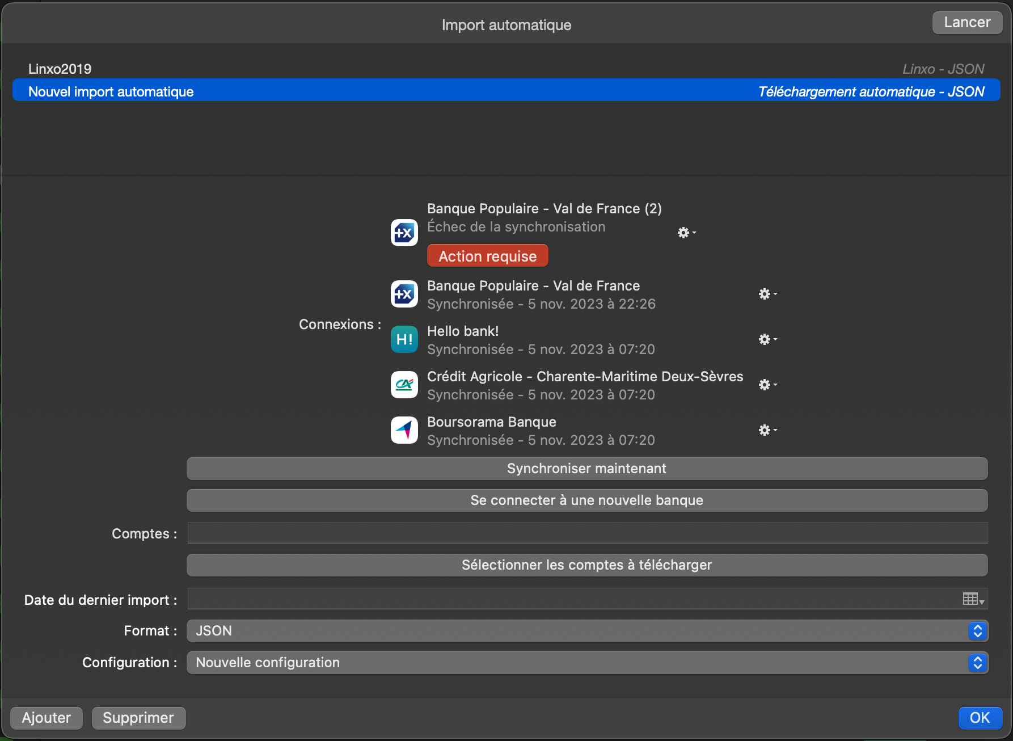Open the Format dropdown showing JSON

click(x=588, y=631)
